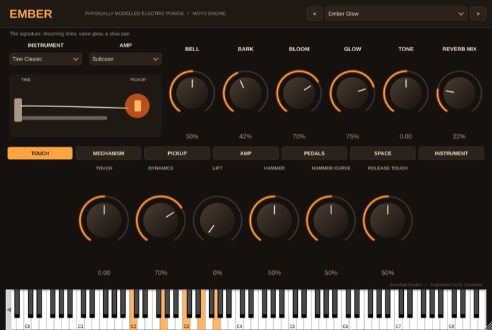Click the Dynamics knob
The width and height of the screenshot is (492, 330).
click(161, 220)
